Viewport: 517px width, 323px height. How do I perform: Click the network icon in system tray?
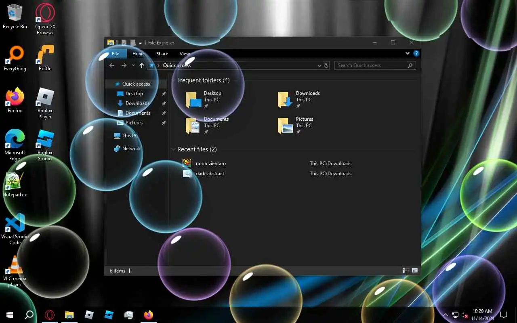pos(455,315)
